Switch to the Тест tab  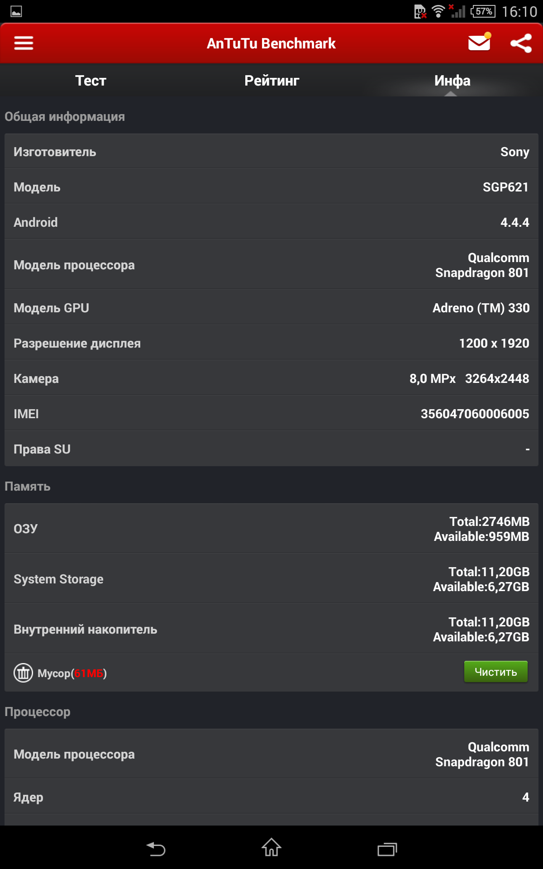[x=90, y=81]
